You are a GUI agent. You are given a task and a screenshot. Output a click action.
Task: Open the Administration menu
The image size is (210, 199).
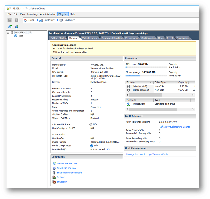pyautogui.click(x=48, y=14)
